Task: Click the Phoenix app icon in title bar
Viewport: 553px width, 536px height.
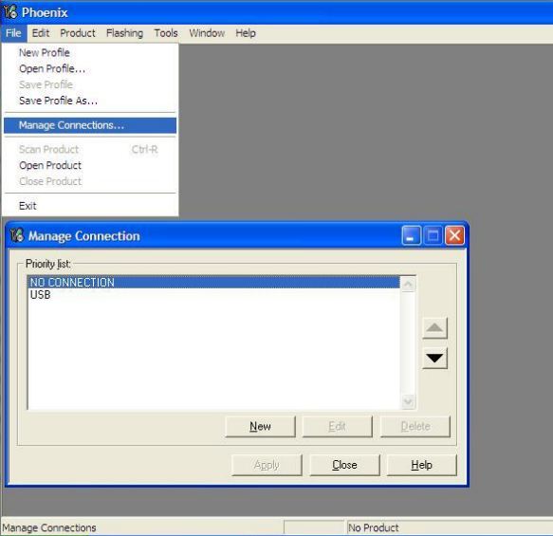Action: point(10,12)
